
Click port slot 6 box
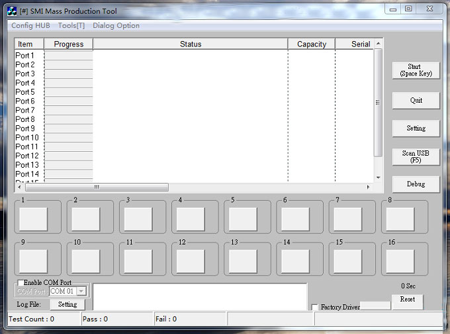tap(295, 219)
